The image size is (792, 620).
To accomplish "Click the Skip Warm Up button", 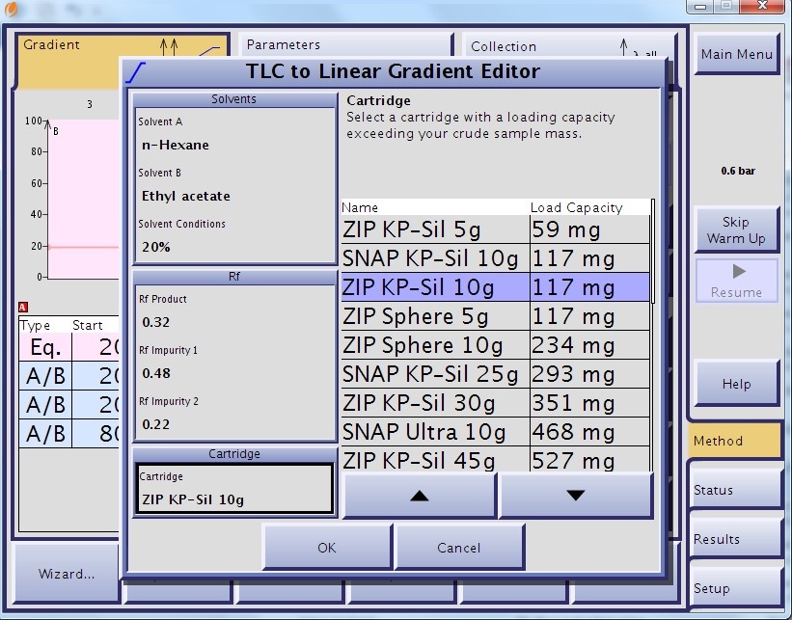I will [x=736, y=230].
